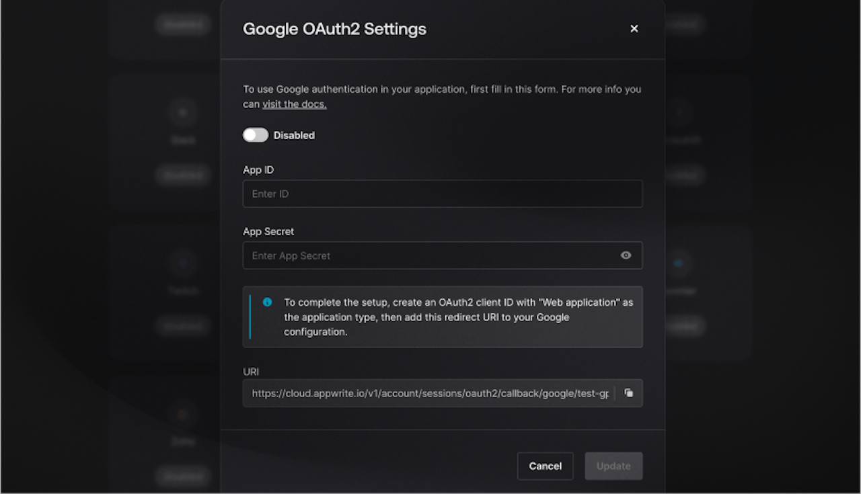Close the Google OAuth2 Settings dialog
Image resolution: width=861 pixels, height=494 pixels.
click(x=634, y=29)
